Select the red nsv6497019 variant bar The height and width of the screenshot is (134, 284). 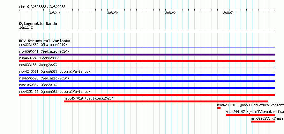tap(166, 101)
